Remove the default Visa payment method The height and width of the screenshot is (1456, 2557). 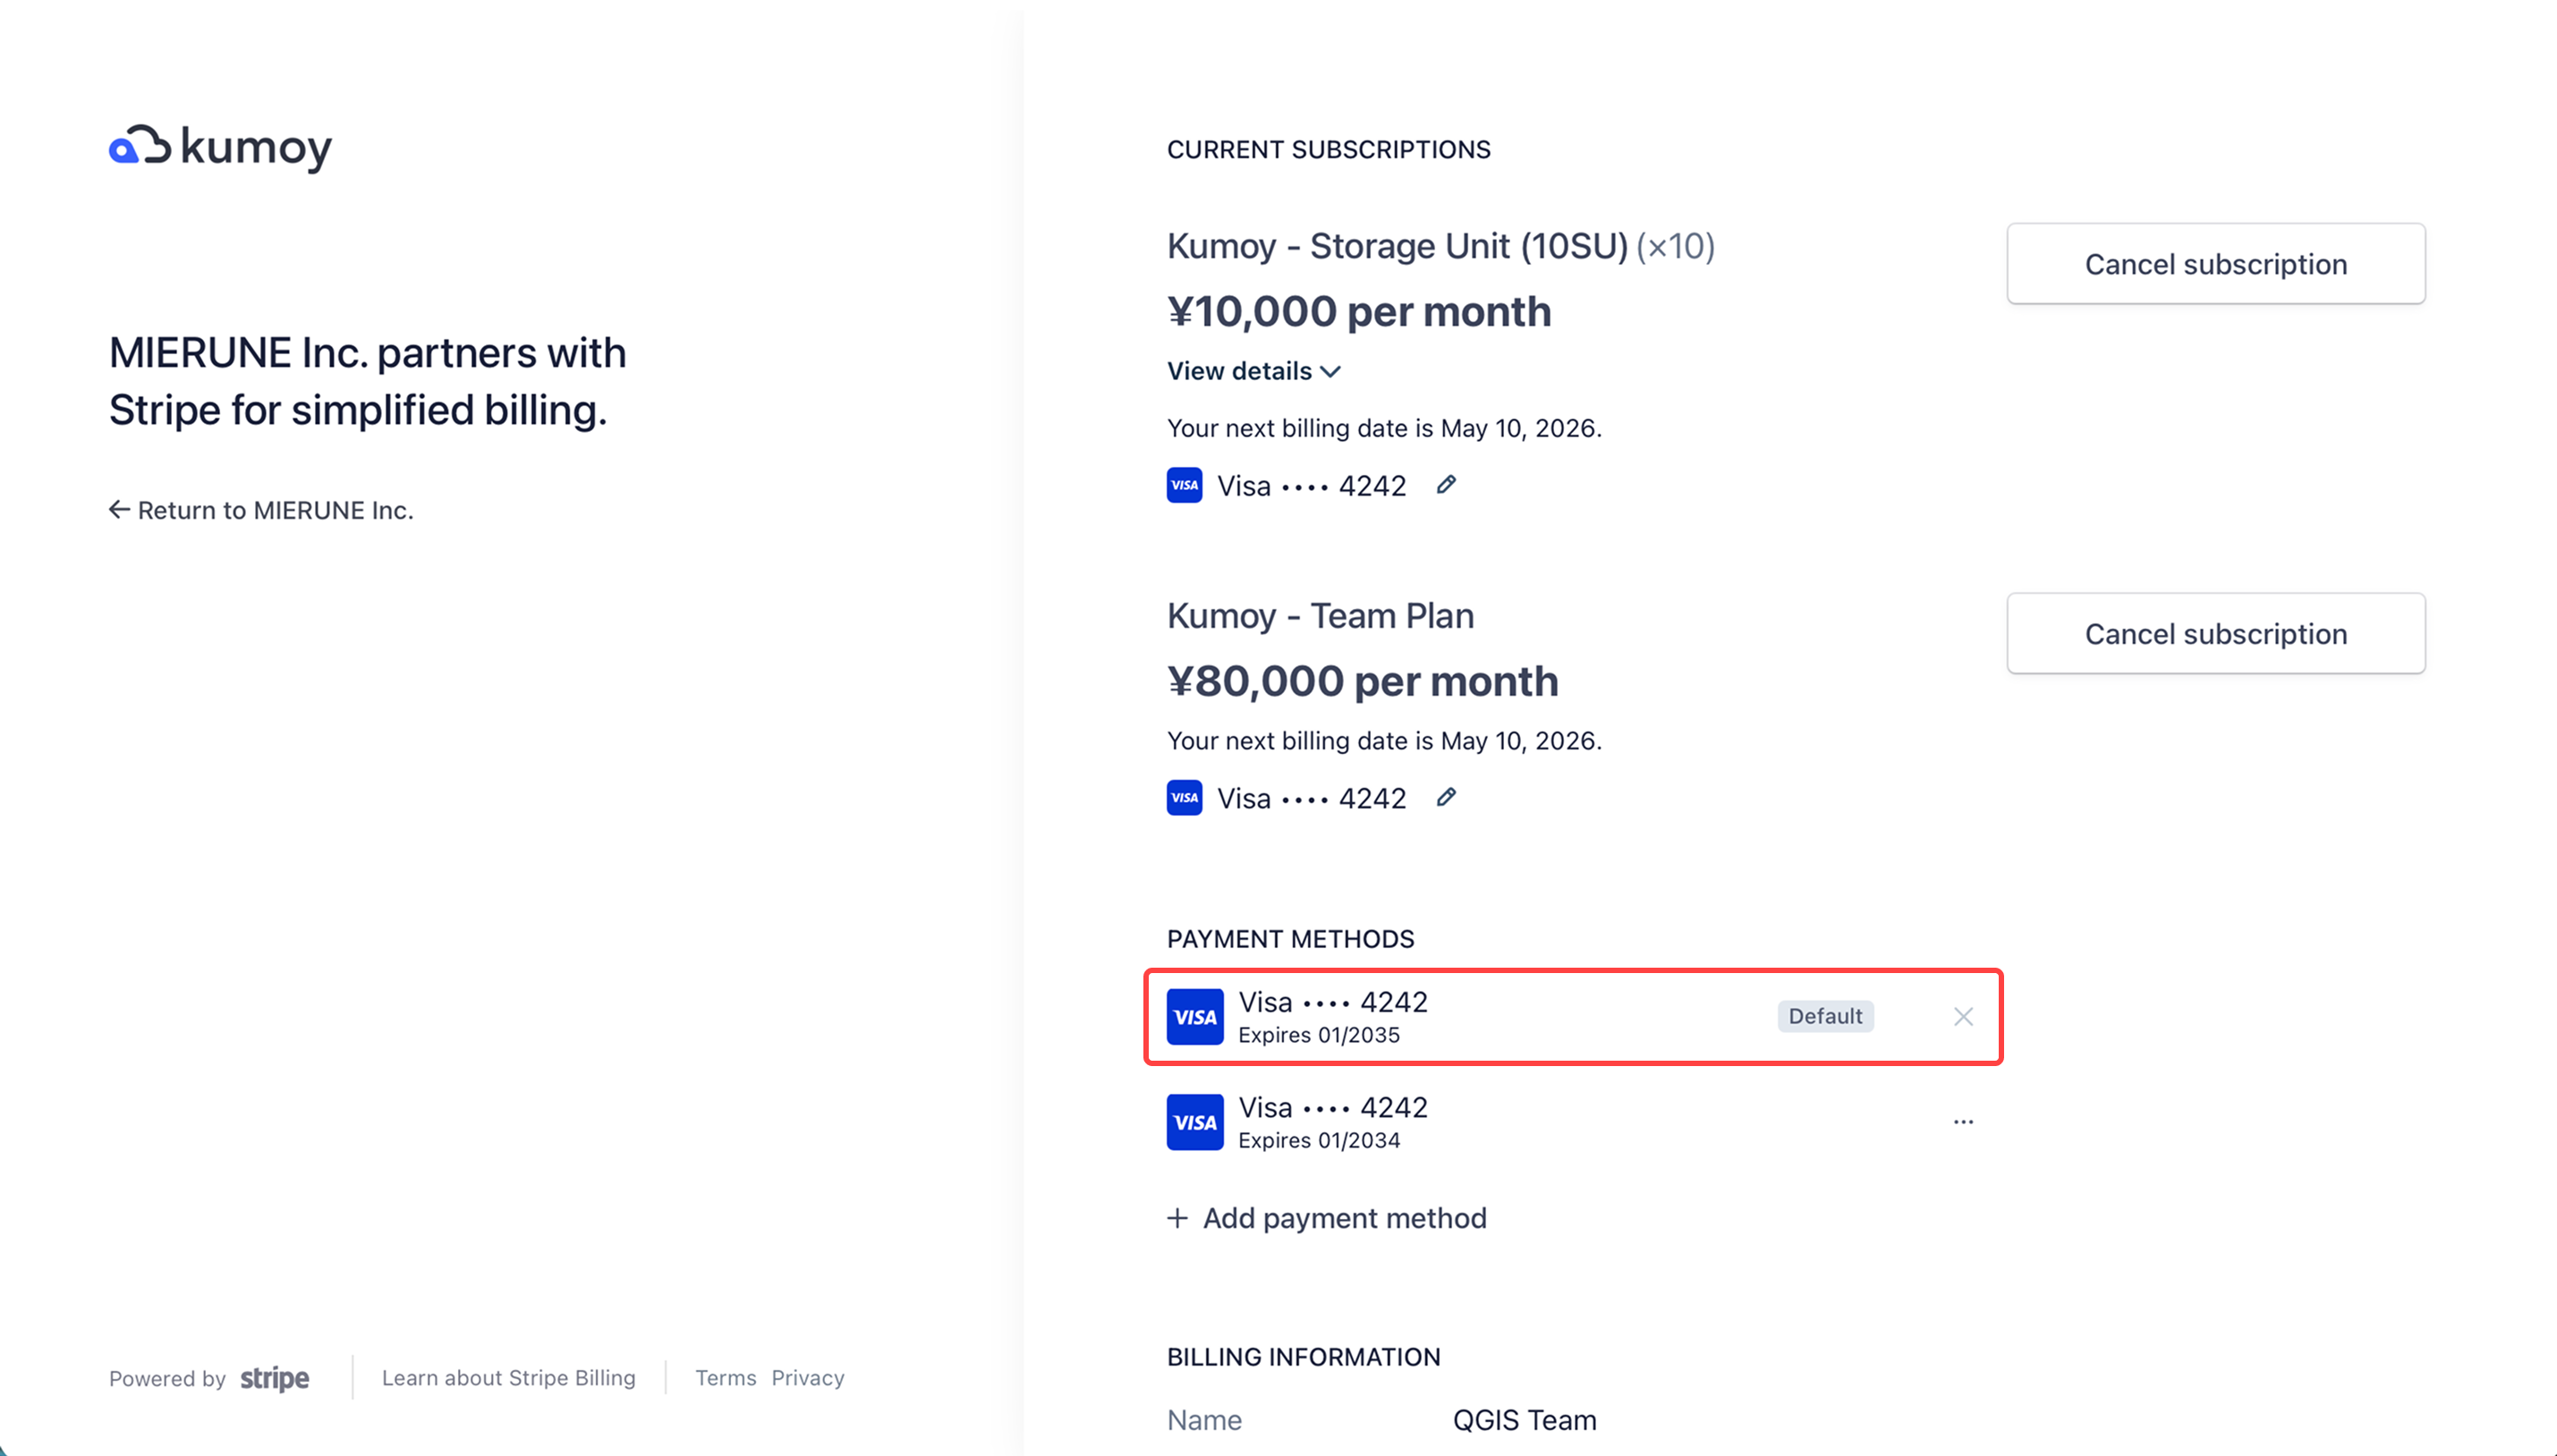[1962, 1016]
